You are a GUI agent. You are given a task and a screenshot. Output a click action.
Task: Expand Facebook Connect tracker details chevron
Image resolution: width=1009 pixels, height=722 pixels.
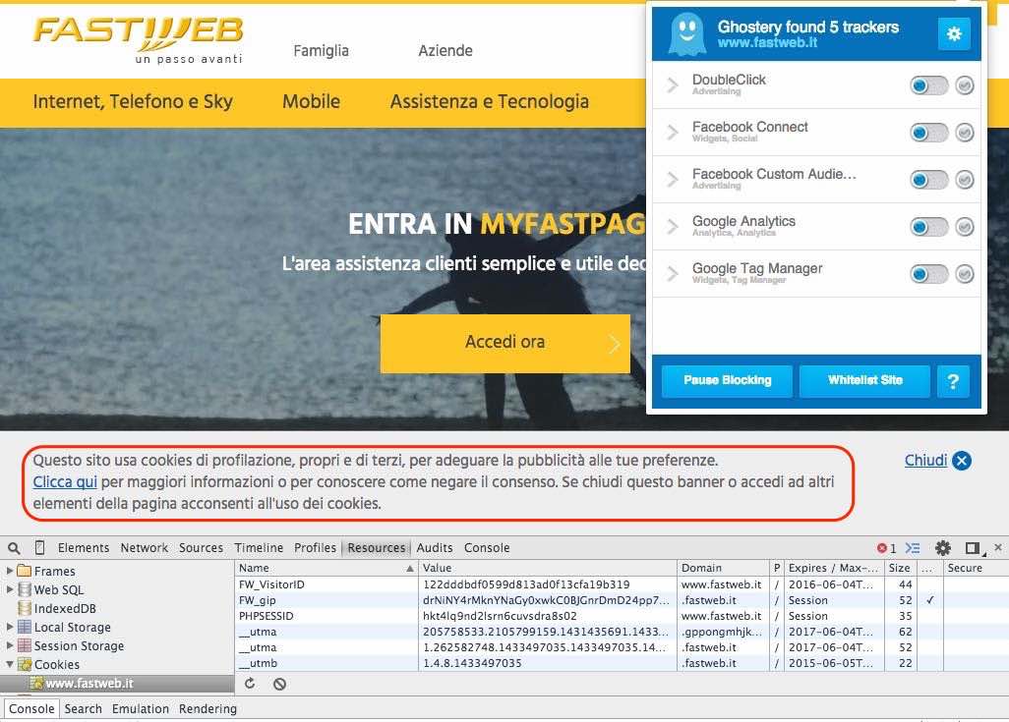(673, 132)
